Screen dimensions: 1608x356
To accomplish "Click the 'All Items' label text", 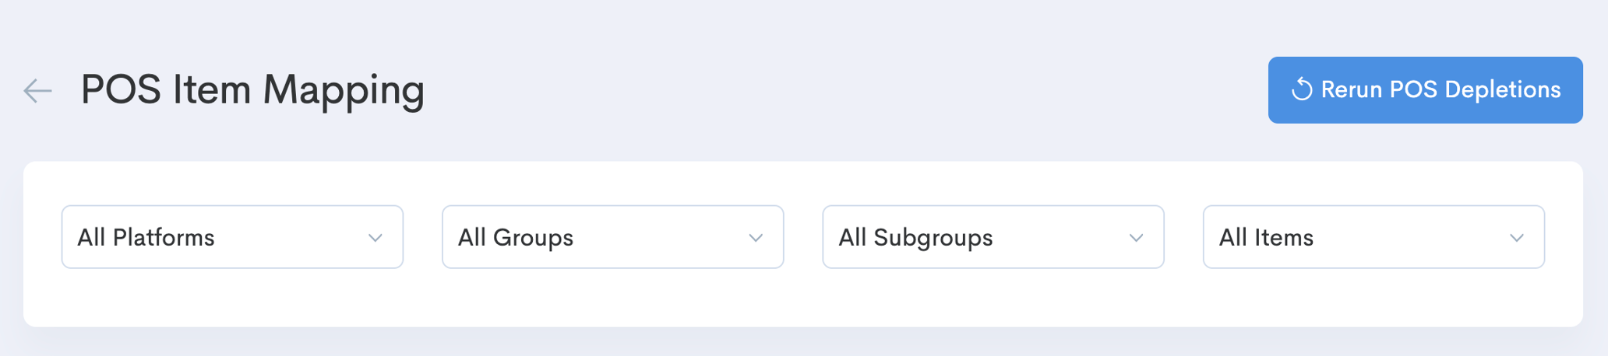I will pyautogui.click(x=1266, y=238).
